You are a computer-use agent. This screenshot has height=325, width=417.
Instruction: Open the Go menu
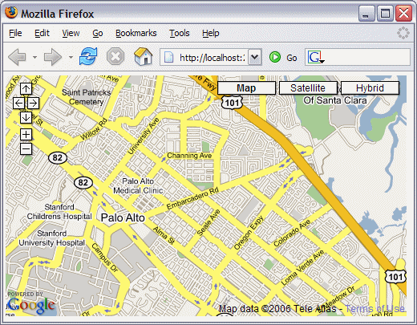coord(98,33)
